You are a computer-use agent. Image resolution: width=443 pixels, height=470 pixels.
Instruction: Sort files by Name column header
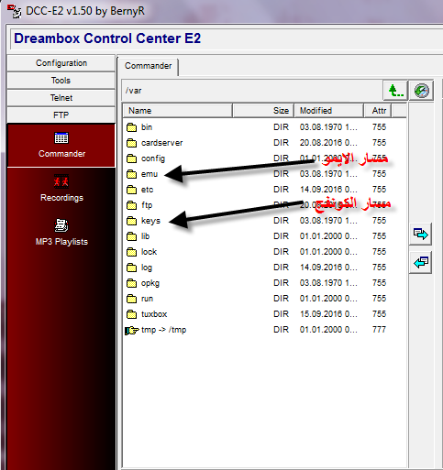(x=178, y=111)
